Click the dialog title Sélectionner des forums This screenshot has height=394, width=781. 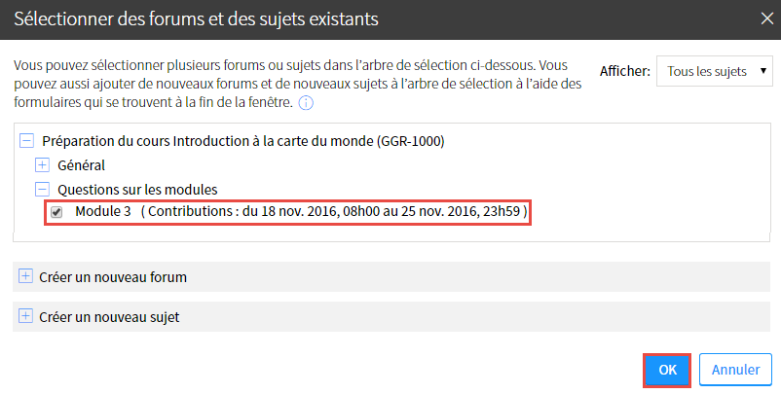pos(196,18)
